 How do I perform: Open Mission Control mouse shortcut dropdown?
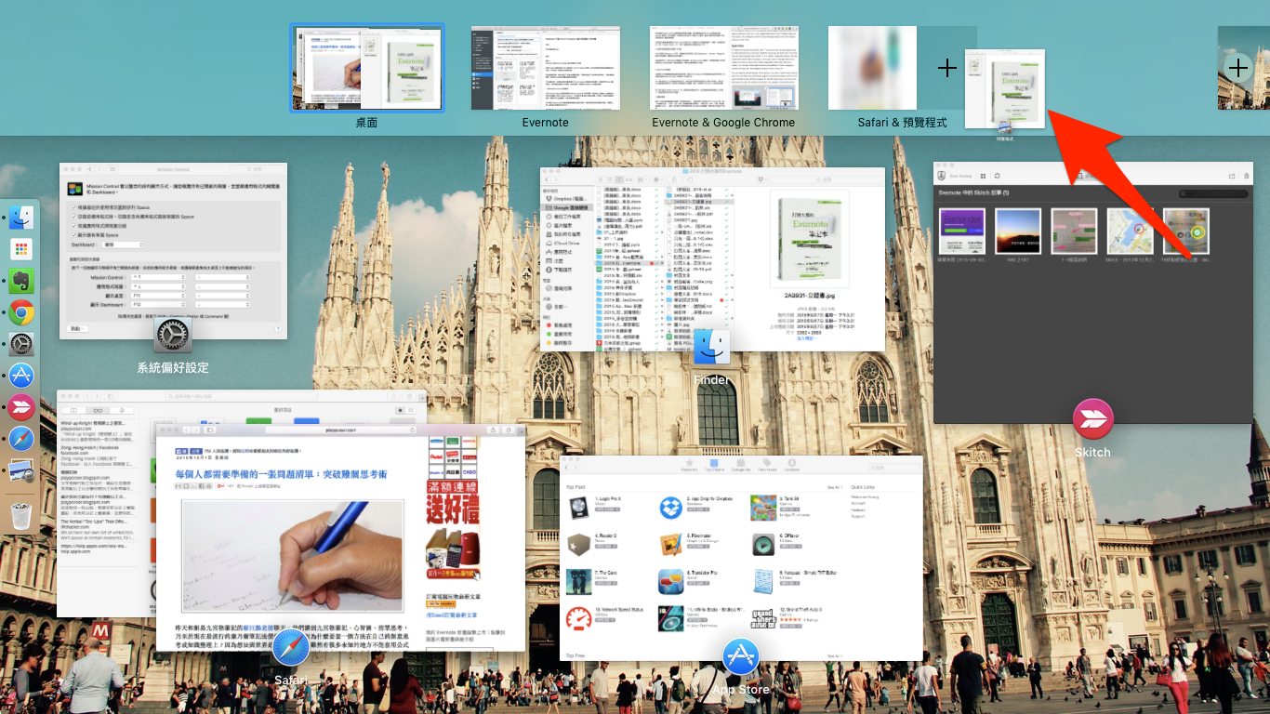(x=223, y=277)
